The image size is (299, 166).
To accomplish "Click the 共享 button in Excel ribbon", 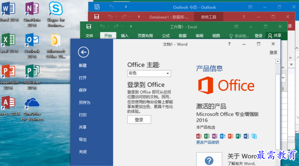I will (275, 36).
